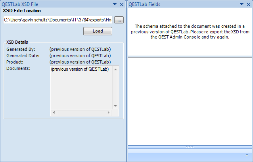Screen dimensions: 253x162
Task: Click the Generated By value text
Action: point(80,49)
